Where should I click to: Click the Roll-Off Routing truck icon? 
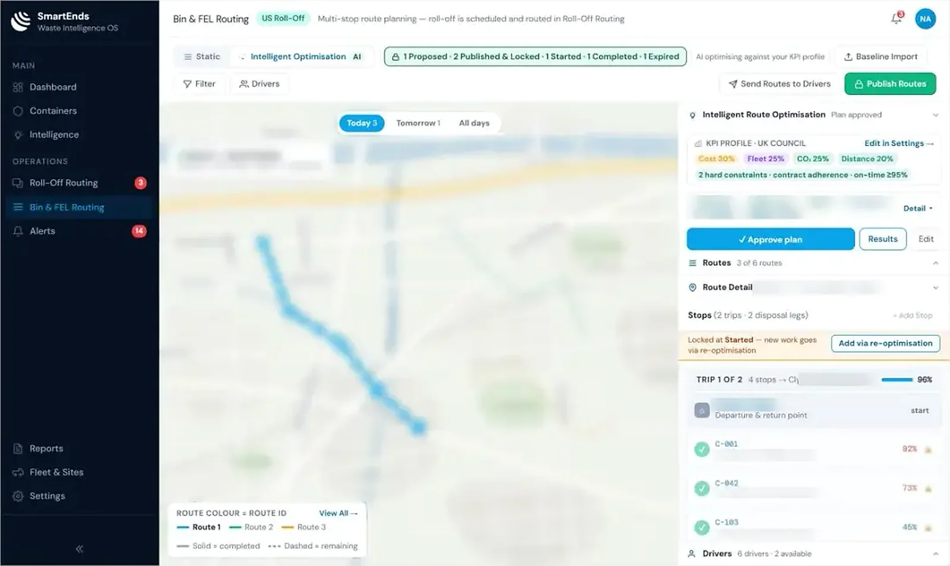tap(18, 183)
